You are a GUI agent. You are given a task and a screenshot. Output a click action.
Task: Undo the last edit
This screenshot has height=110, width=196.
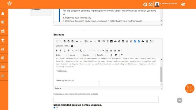[77, 41]
